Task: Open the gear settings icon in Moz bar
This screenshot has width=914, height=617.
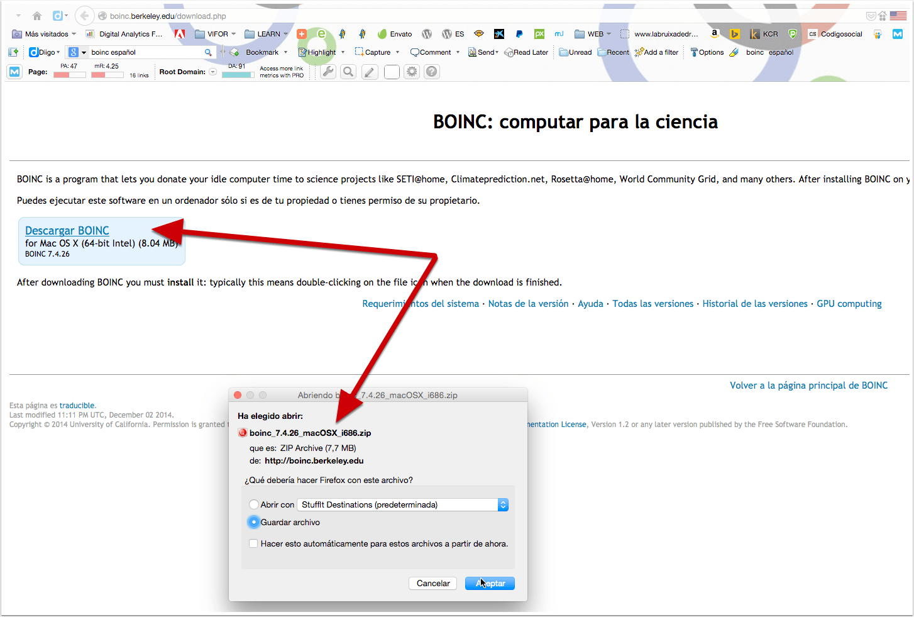Action: [x=411, y=72]
